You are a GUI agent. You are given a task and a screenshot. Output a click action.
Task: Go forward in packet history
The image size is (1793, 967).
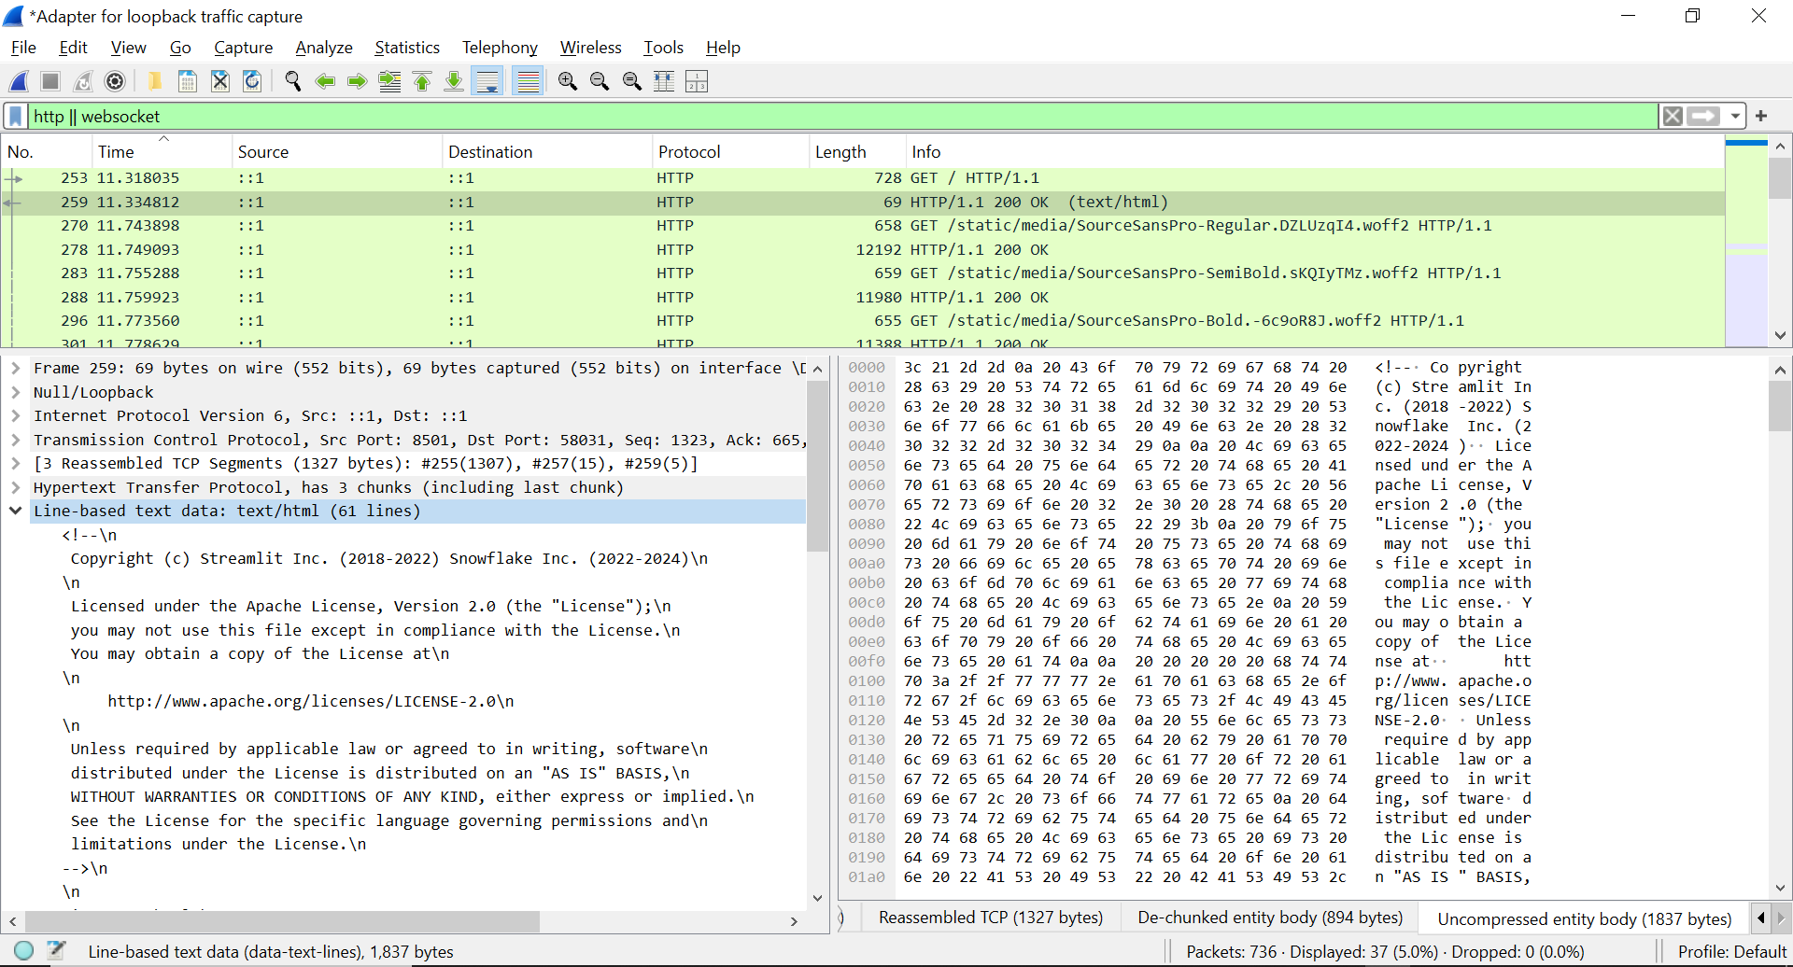pyautogui.click(x=357, y=81)
